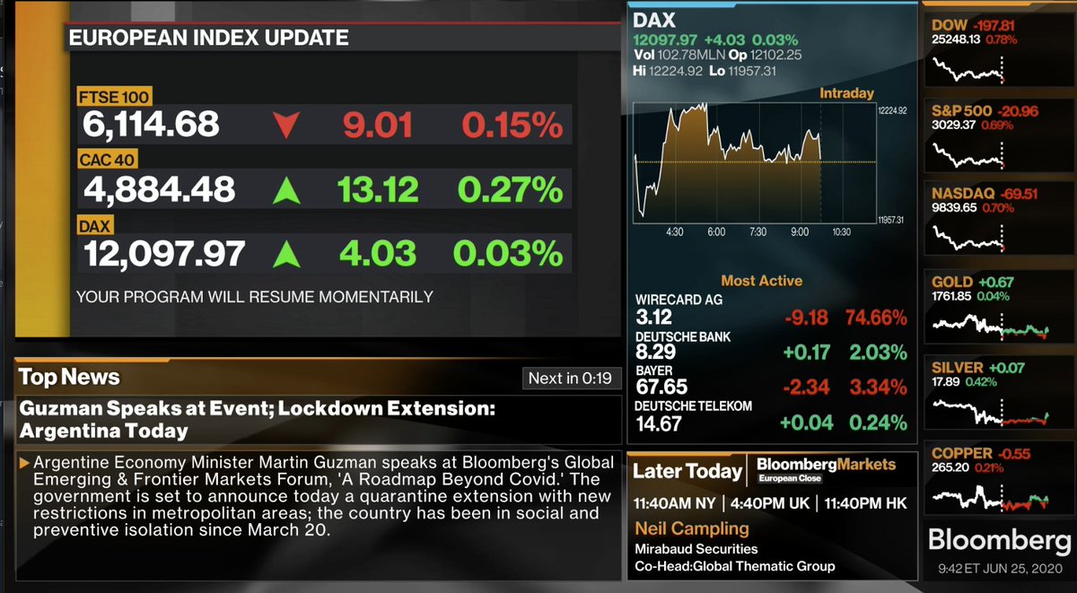Click the Bloomberg logo
This screenshot has width=1077, height=593.
point(999,541)
